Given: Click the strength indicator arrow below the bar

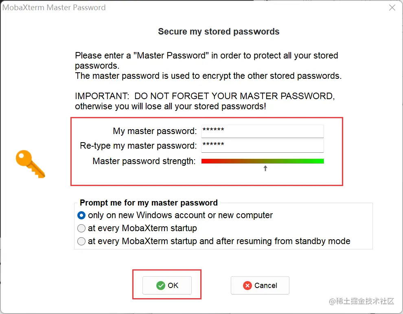Looking at the screenshot, I should click(265, 168).
